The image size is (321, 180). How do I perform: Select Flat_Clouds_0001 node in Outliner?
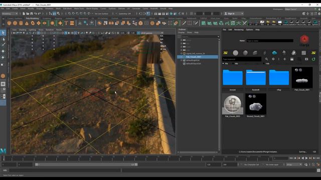(x=198, y=57)
